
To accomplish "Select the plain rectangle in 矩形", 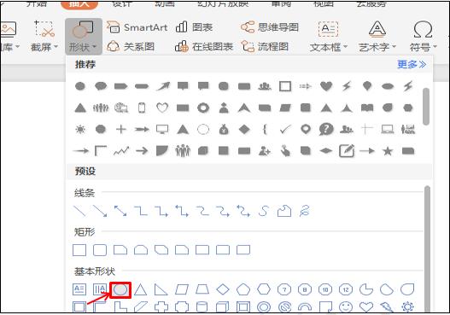I will point(79,250).
